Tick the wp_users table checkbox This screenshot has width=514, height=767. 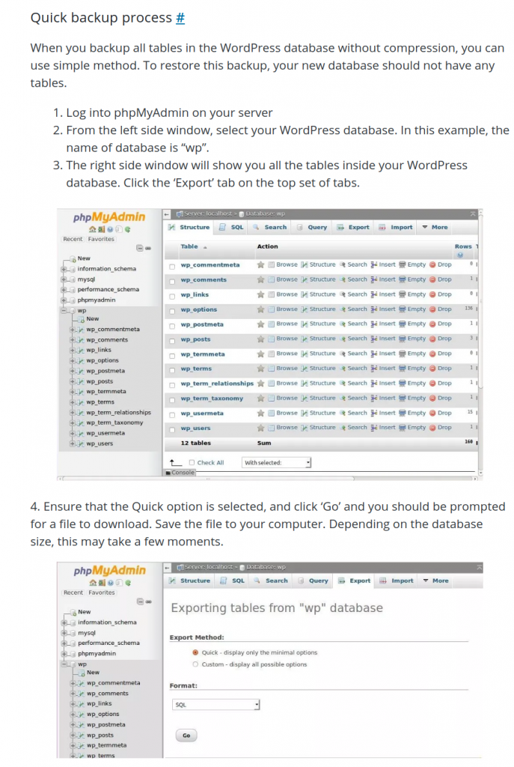[172, 430]
